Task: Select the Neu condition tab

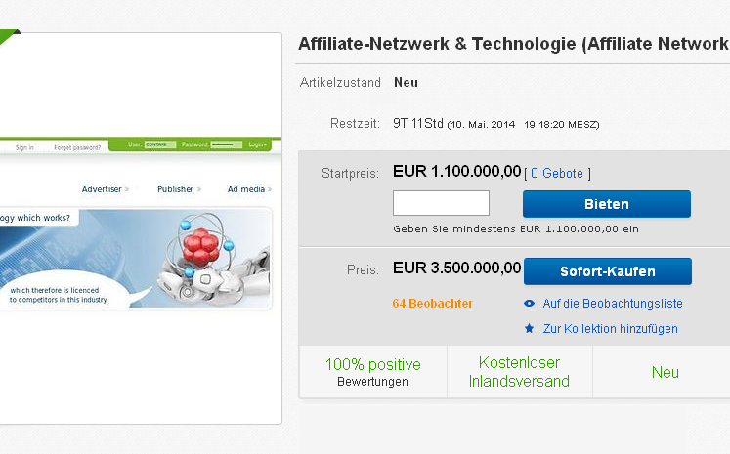Action: 665,372
